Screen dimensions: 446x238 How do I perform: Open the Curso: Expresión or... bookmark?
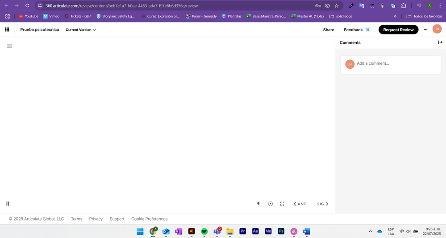click(x=160, y=17)
